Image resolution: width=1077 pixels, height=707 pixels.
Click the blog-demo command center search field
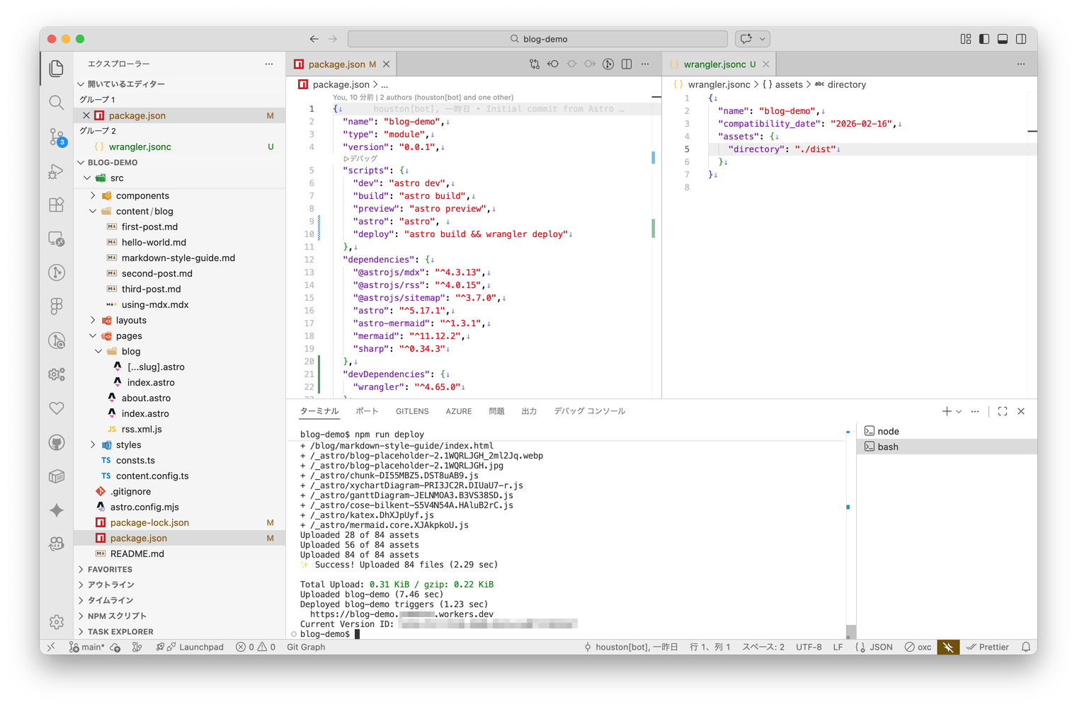[x=537, y=39]
